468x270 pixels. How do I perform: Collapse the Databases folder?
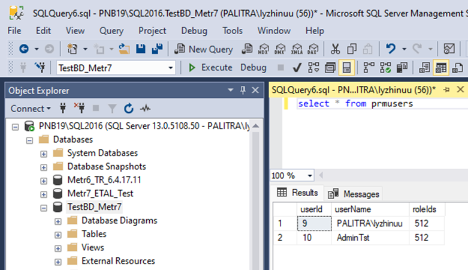[29, 140]
